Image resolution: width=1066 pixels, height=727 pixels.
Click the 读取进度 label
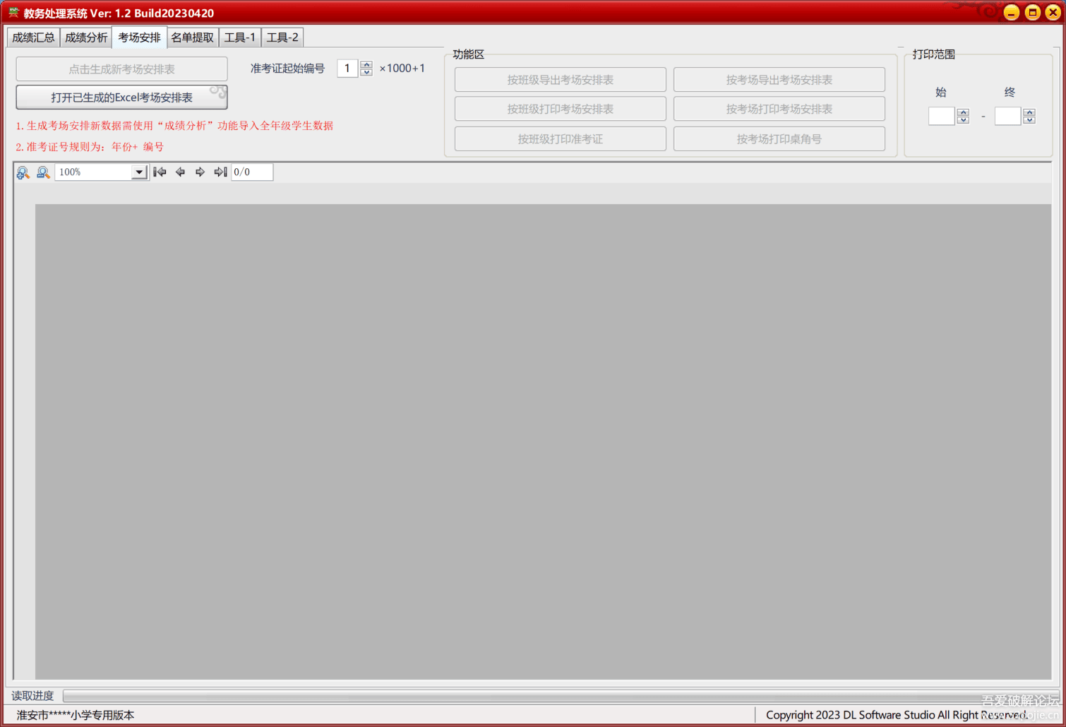point(32,696)
